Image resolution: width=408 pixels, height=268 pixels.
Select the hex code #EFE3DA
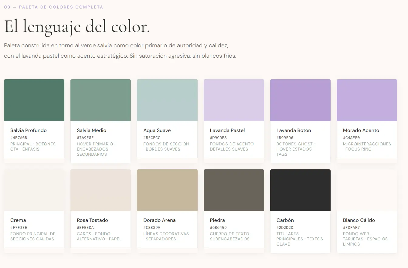[x=85, y=228]
